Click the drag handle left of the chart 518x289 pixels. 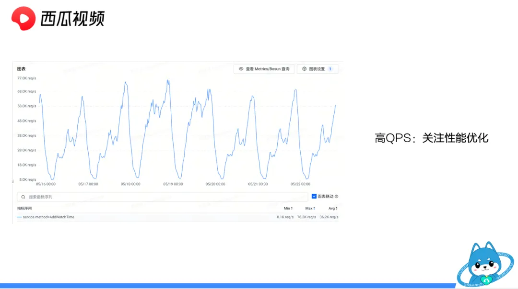pyautogui.click(x=12, y=181)
